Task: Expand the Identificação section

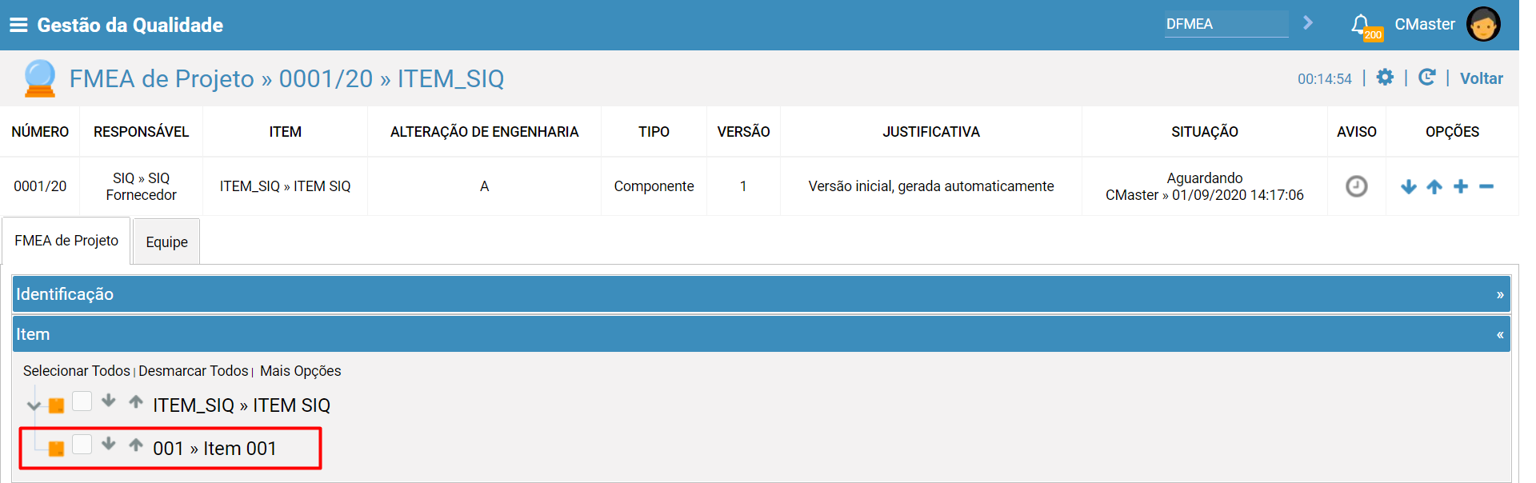Action: tap(762, 294)
